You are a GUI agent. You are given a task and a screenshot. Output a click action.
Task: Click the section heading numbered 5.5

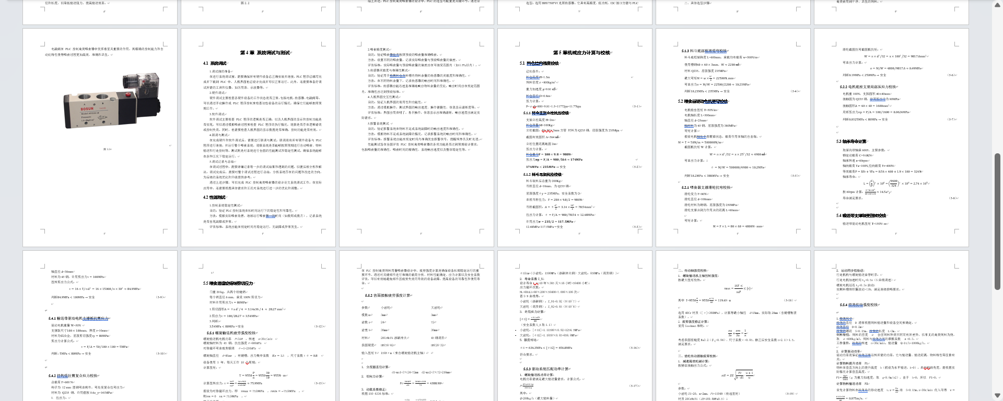pos(228,283)
